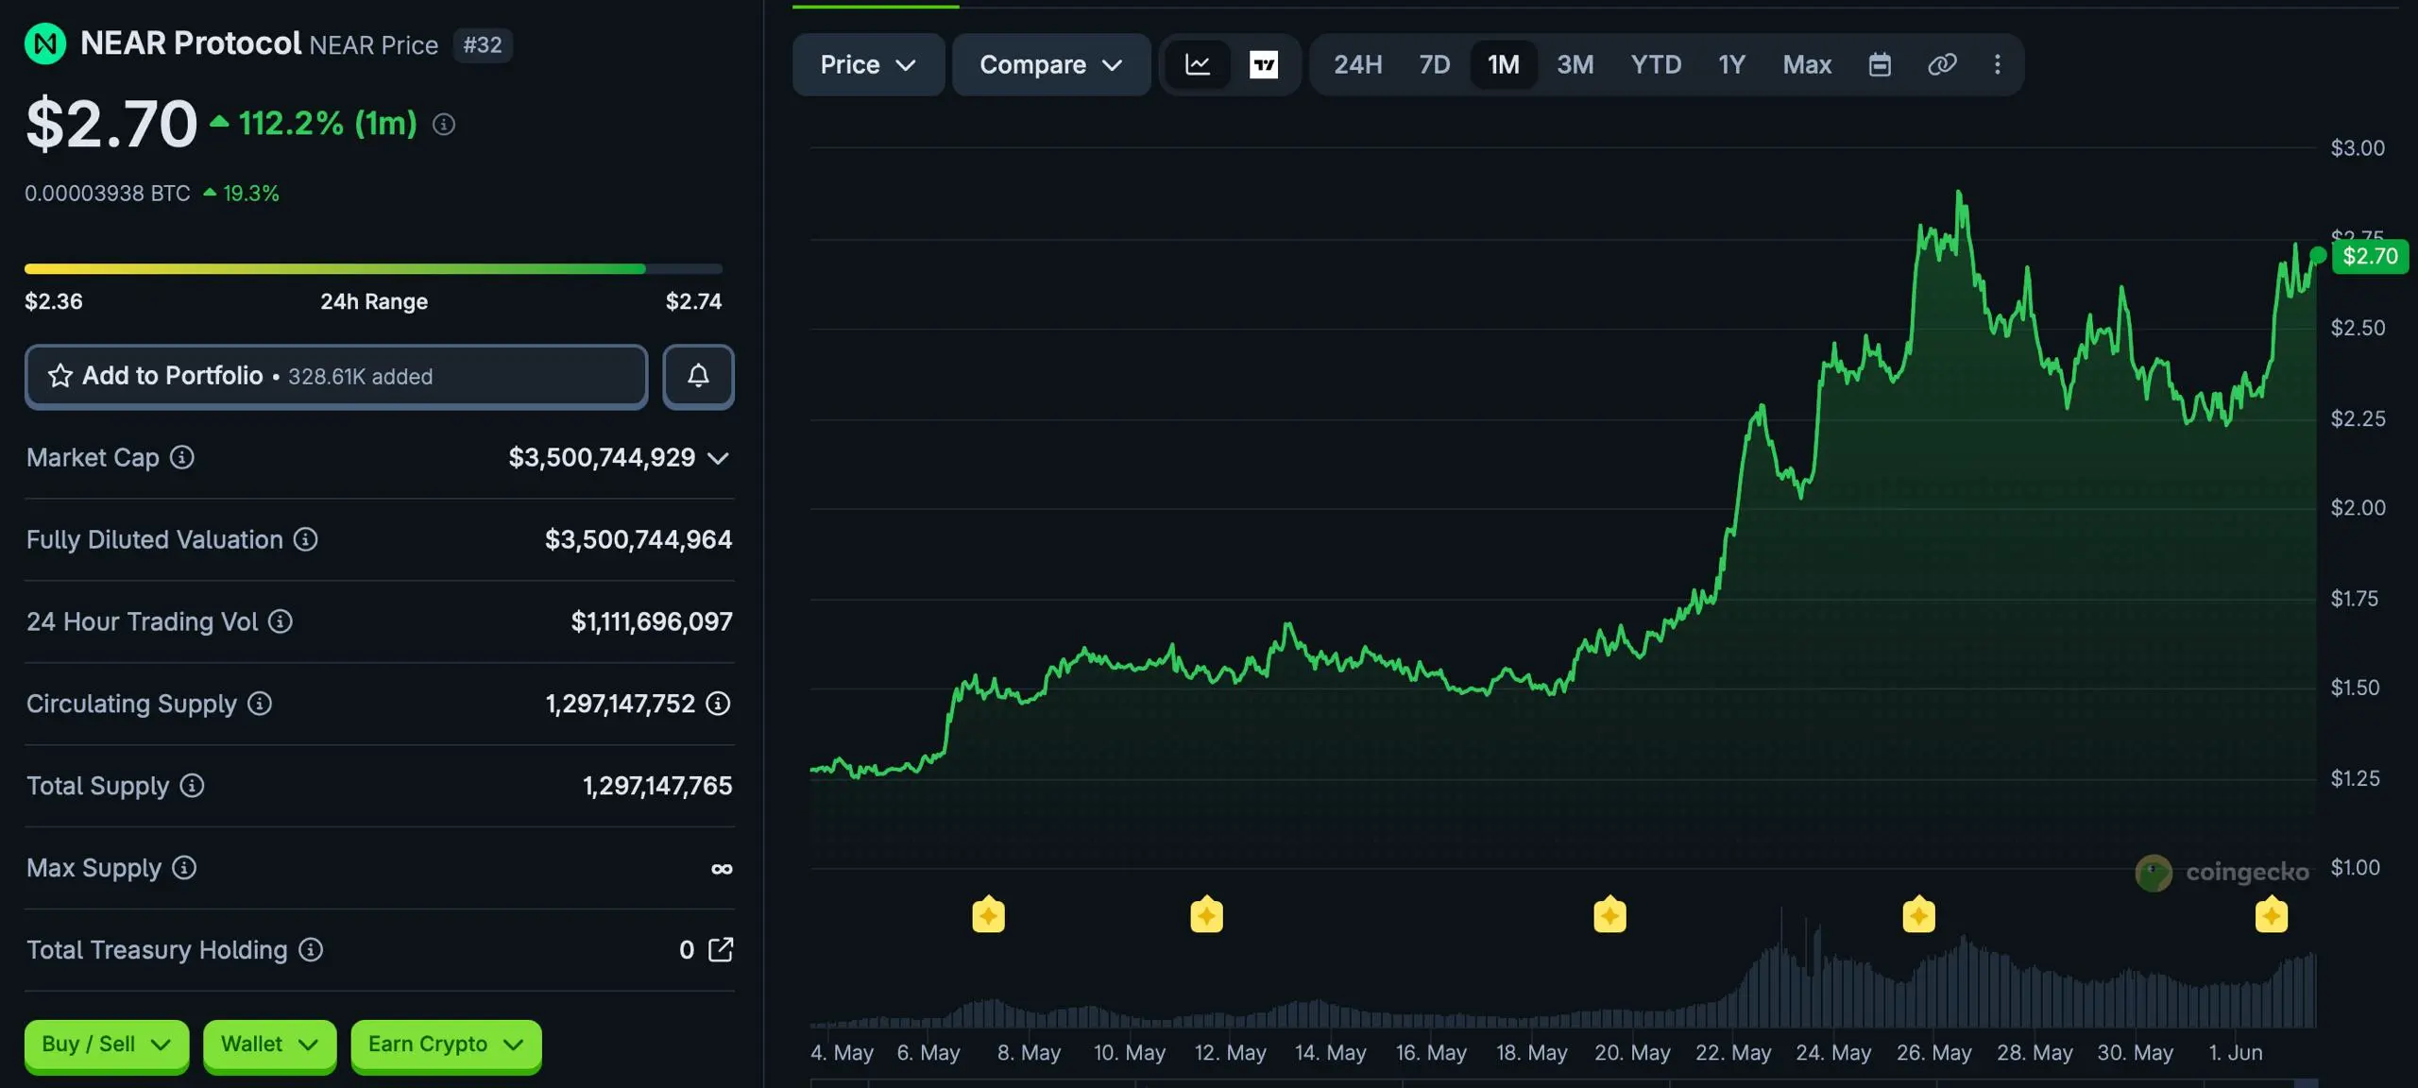
Task: Switch to TradingView chart icon
Action: (x=1264, y=64)
